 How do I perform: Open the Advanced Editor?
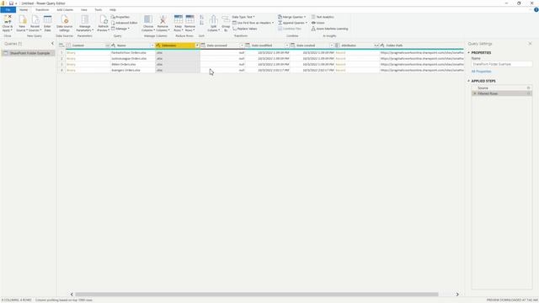click(x=125, y=23)
